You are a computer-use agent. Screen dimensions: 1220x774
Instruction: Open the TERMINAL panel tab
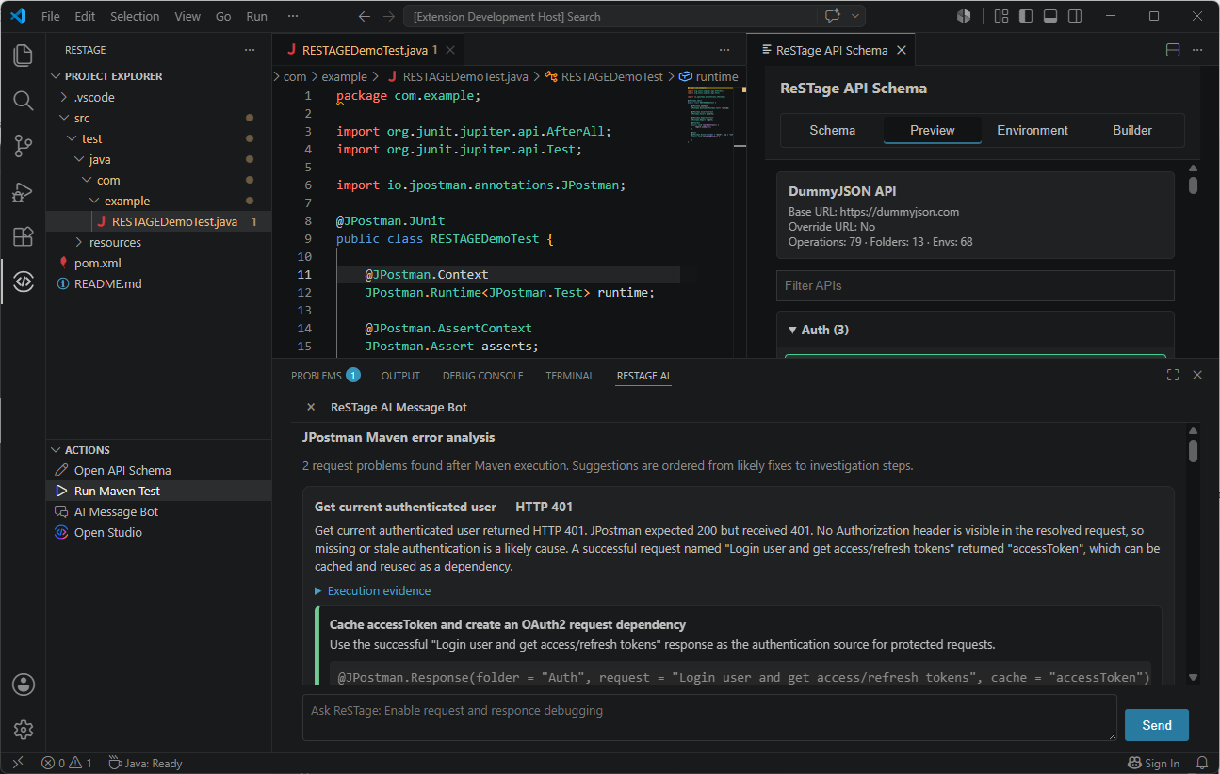pyautogui.click(x=570, y=376)
